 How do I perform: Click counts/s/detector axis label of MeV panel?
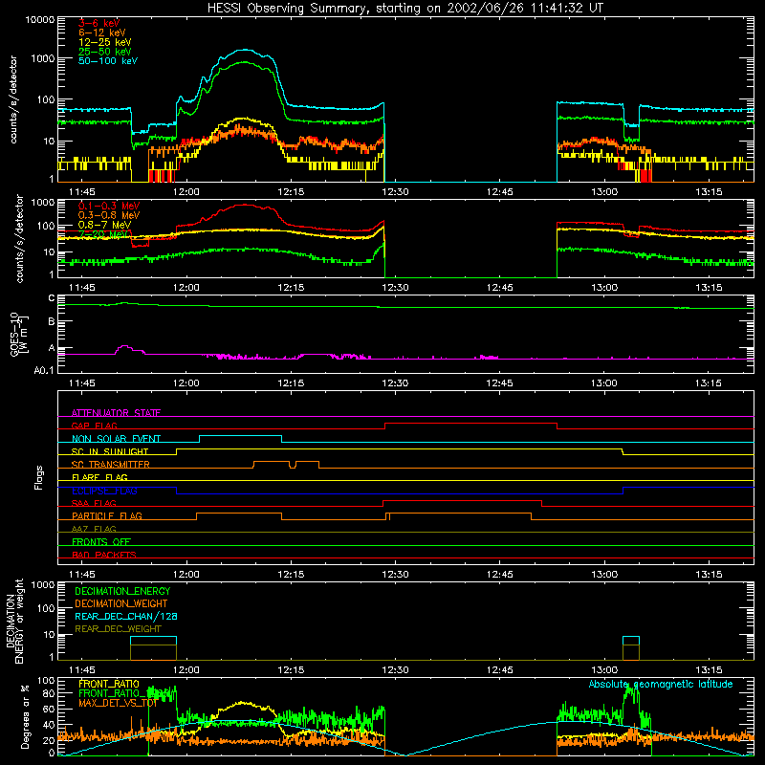pyautogui.click(x=19, y=238)
